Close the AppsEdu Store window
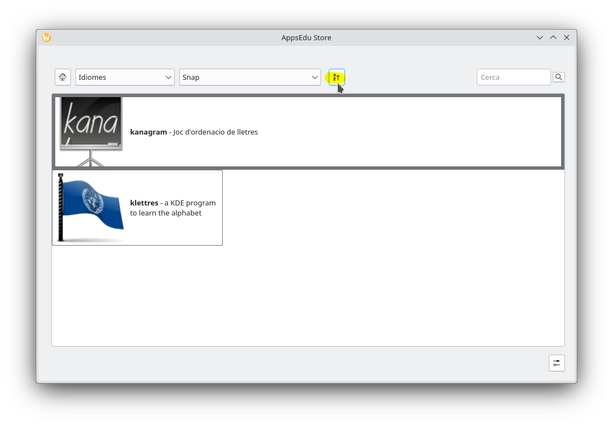 (x=567, y=37)
